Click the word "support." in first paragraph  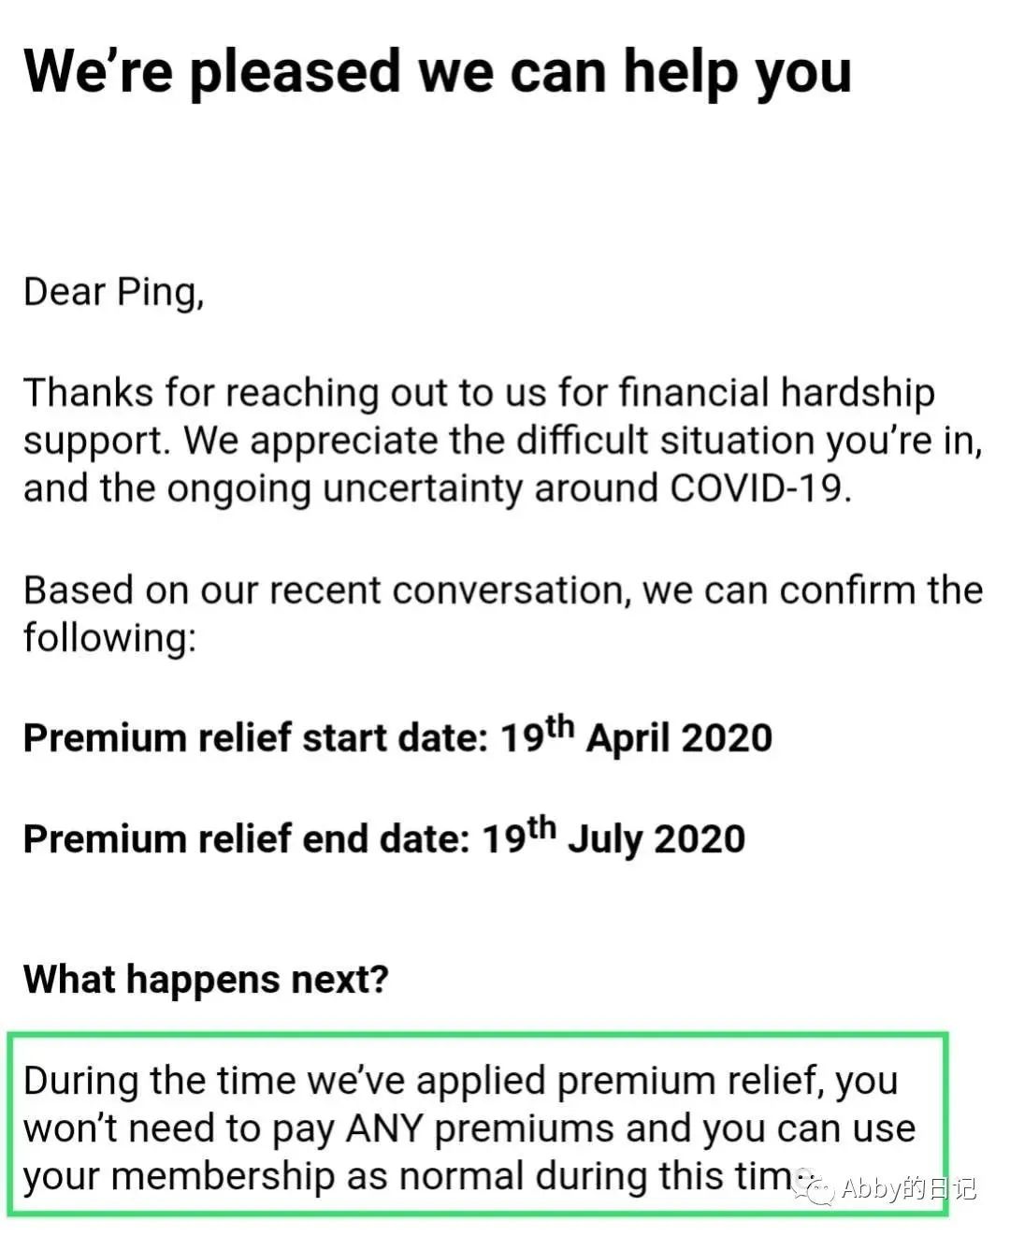97,441
